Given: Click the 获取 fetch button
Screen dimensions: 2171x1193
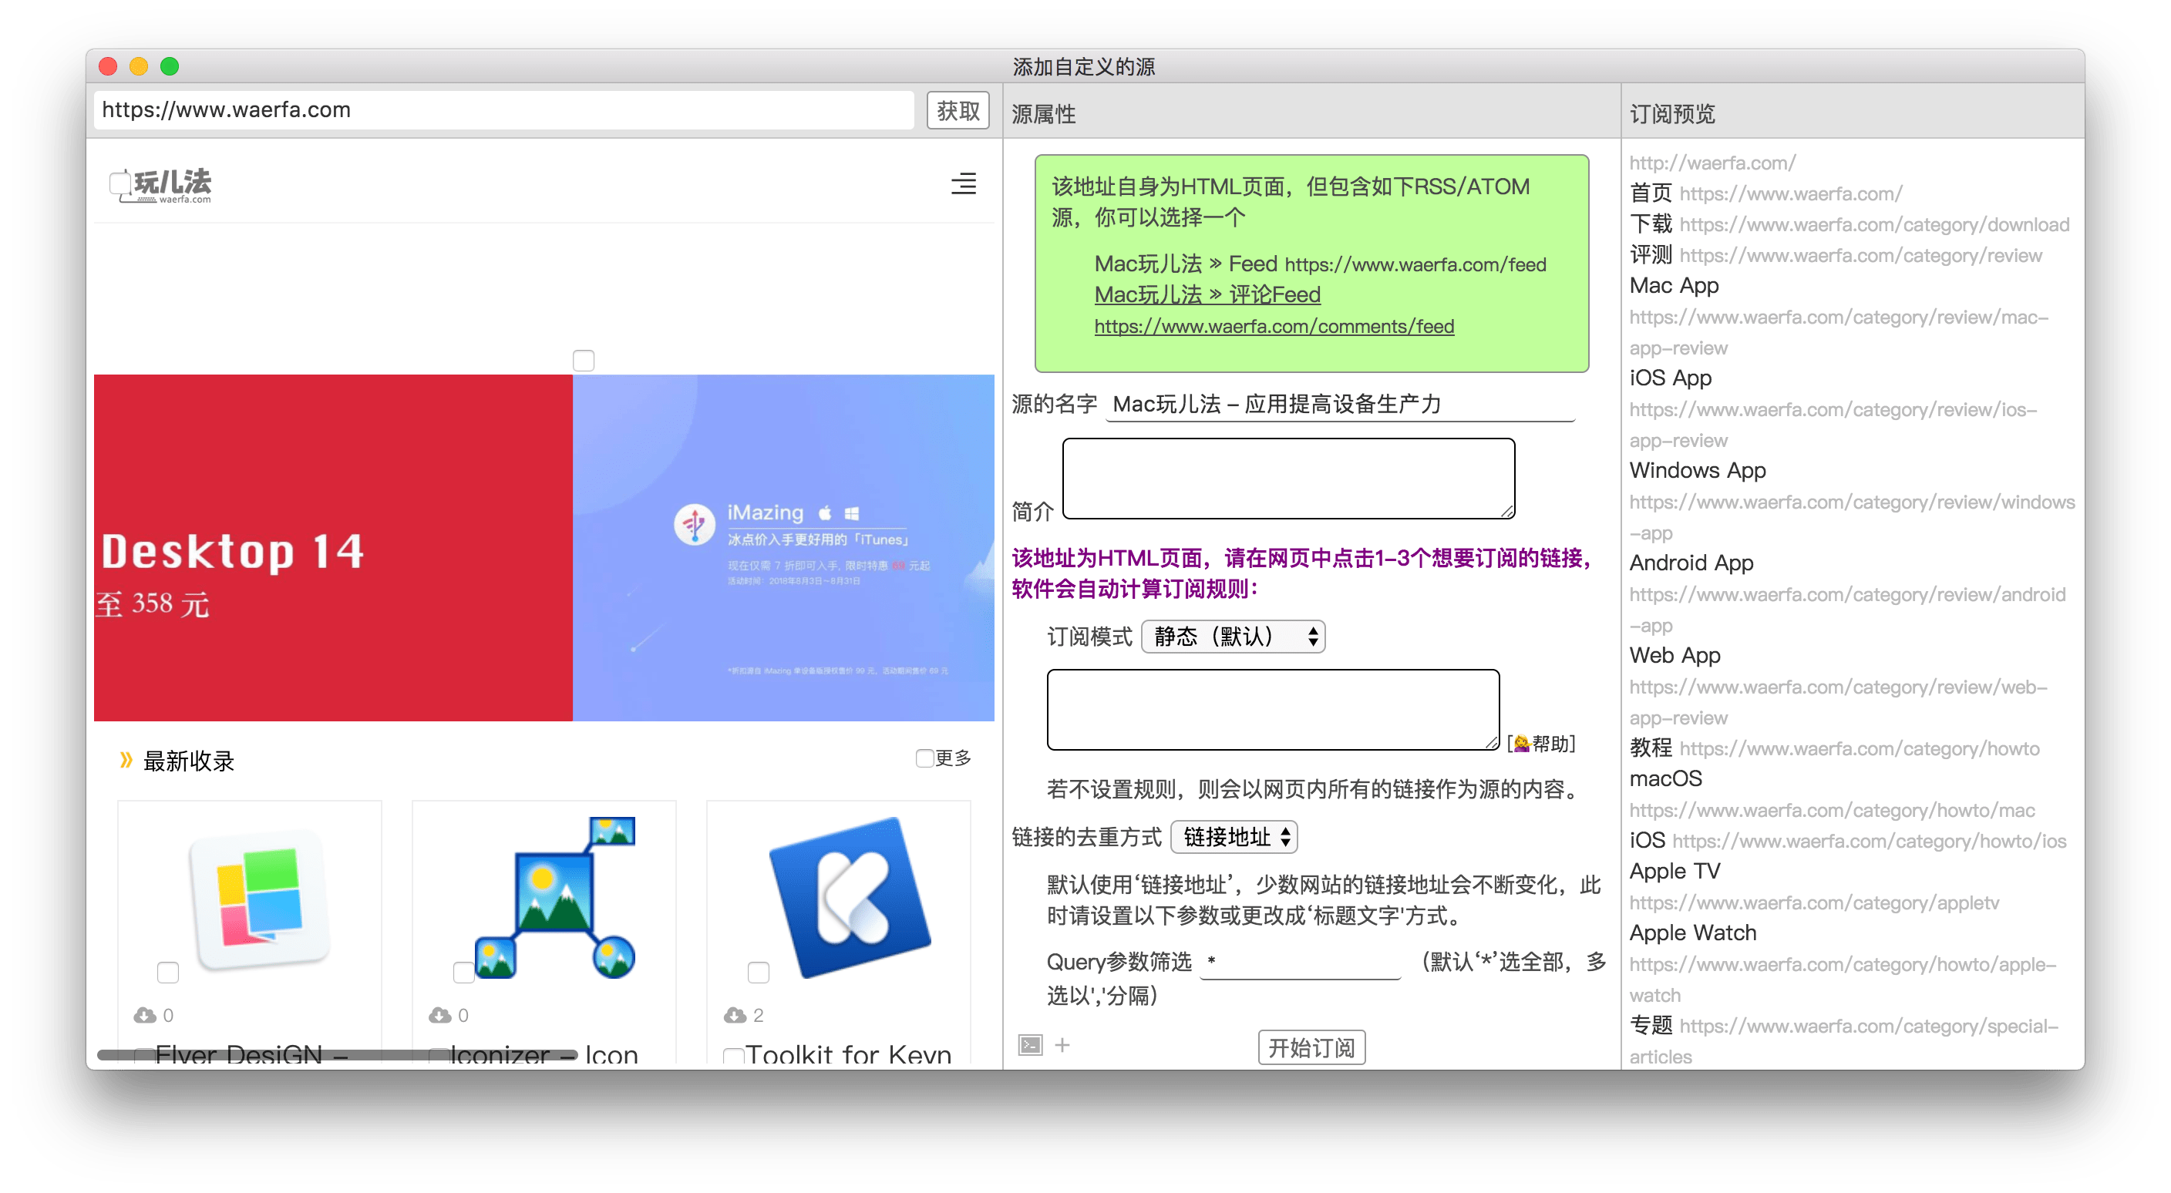Looking at the screenshot, I should coord(958,110).
